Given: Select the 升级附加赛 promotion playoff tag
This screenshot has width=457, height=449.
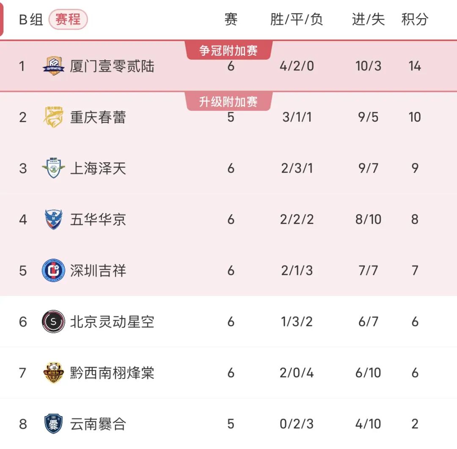Looking at the screenshot, I should pyautogui.click(x=229, y=101).
